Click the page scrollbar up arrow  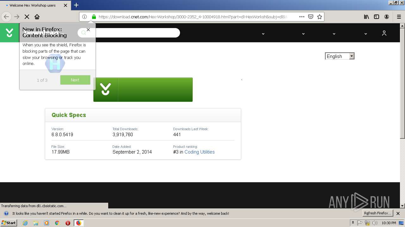pos(402,26)
